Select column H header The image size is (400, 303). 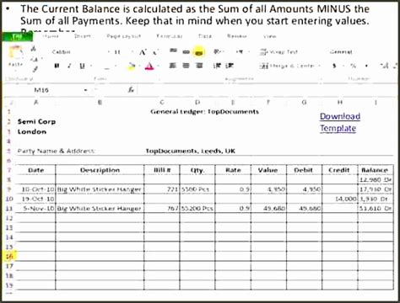click(340, 103)
